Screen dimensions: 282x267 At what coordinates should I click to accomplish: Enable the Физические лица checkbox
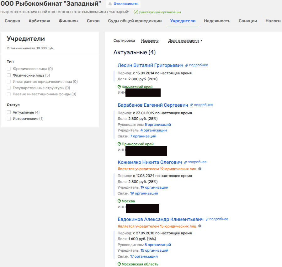click(x=9, y=75)
